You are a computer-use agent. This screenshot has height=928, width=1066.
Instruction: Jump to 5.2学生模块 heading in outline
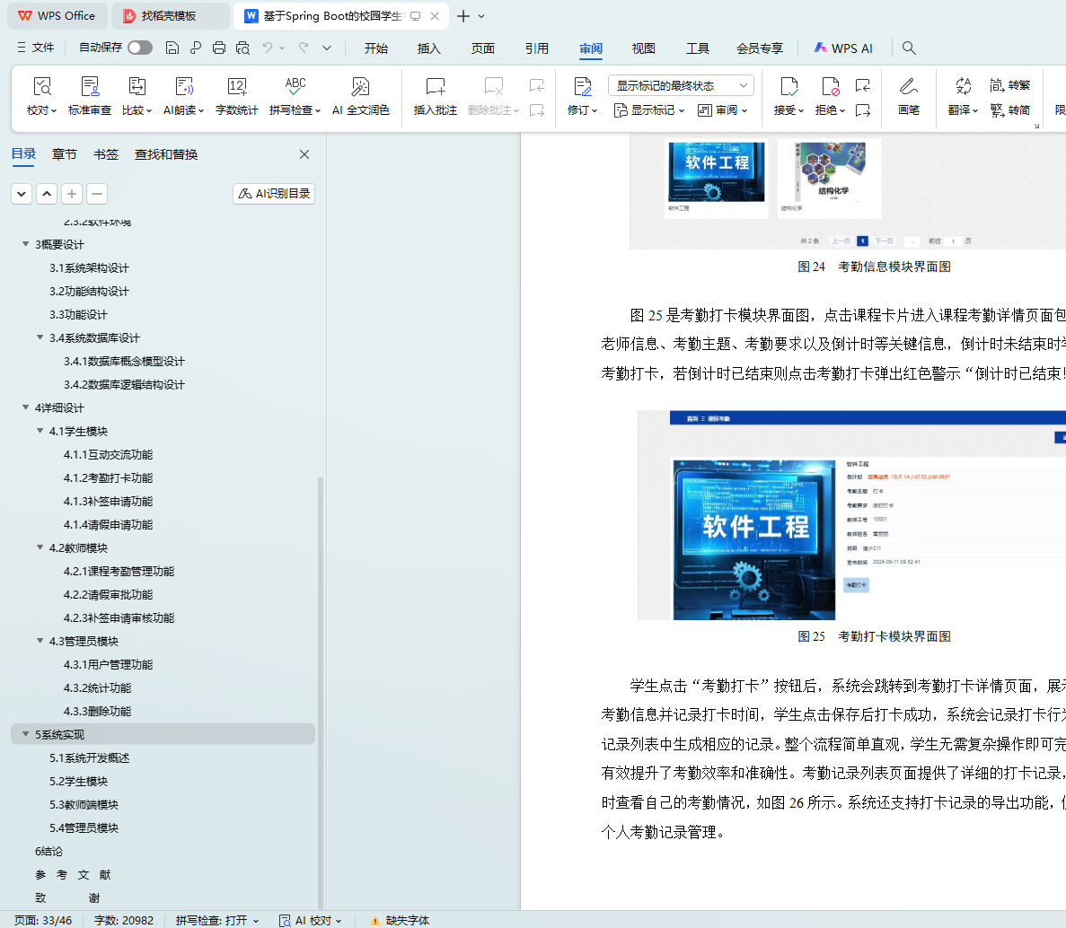point(78,782)
